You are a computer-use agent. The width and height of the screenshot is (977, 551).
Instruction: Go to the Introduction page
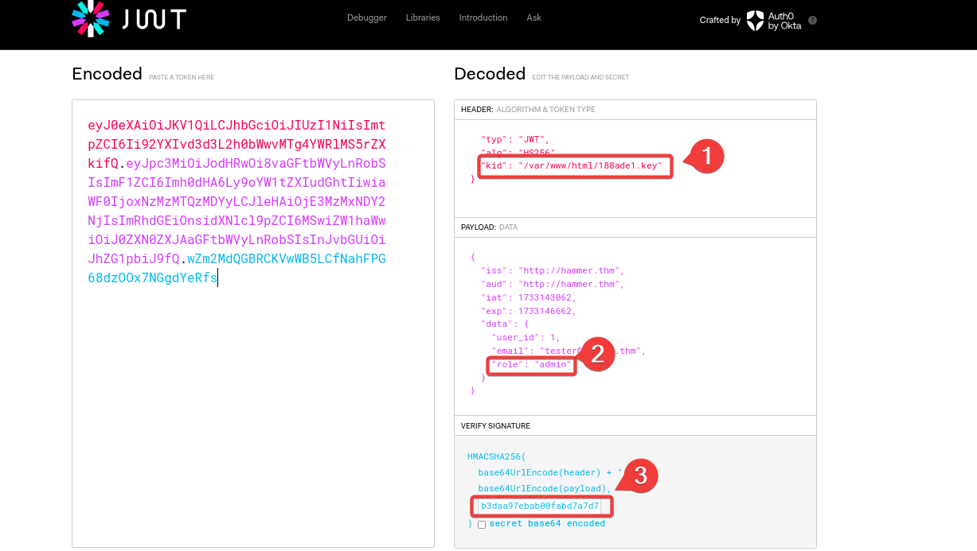pos(483,17)
